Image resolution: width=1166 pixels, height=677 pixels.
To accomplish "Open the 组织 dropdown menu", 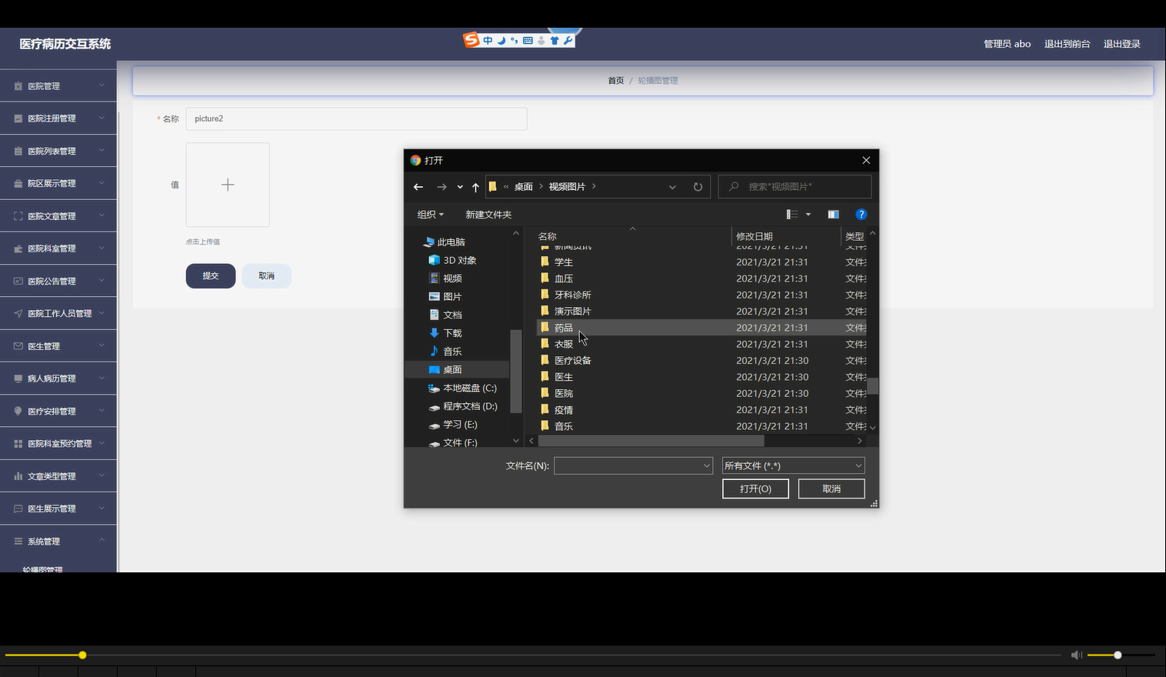I will point(430,215).
